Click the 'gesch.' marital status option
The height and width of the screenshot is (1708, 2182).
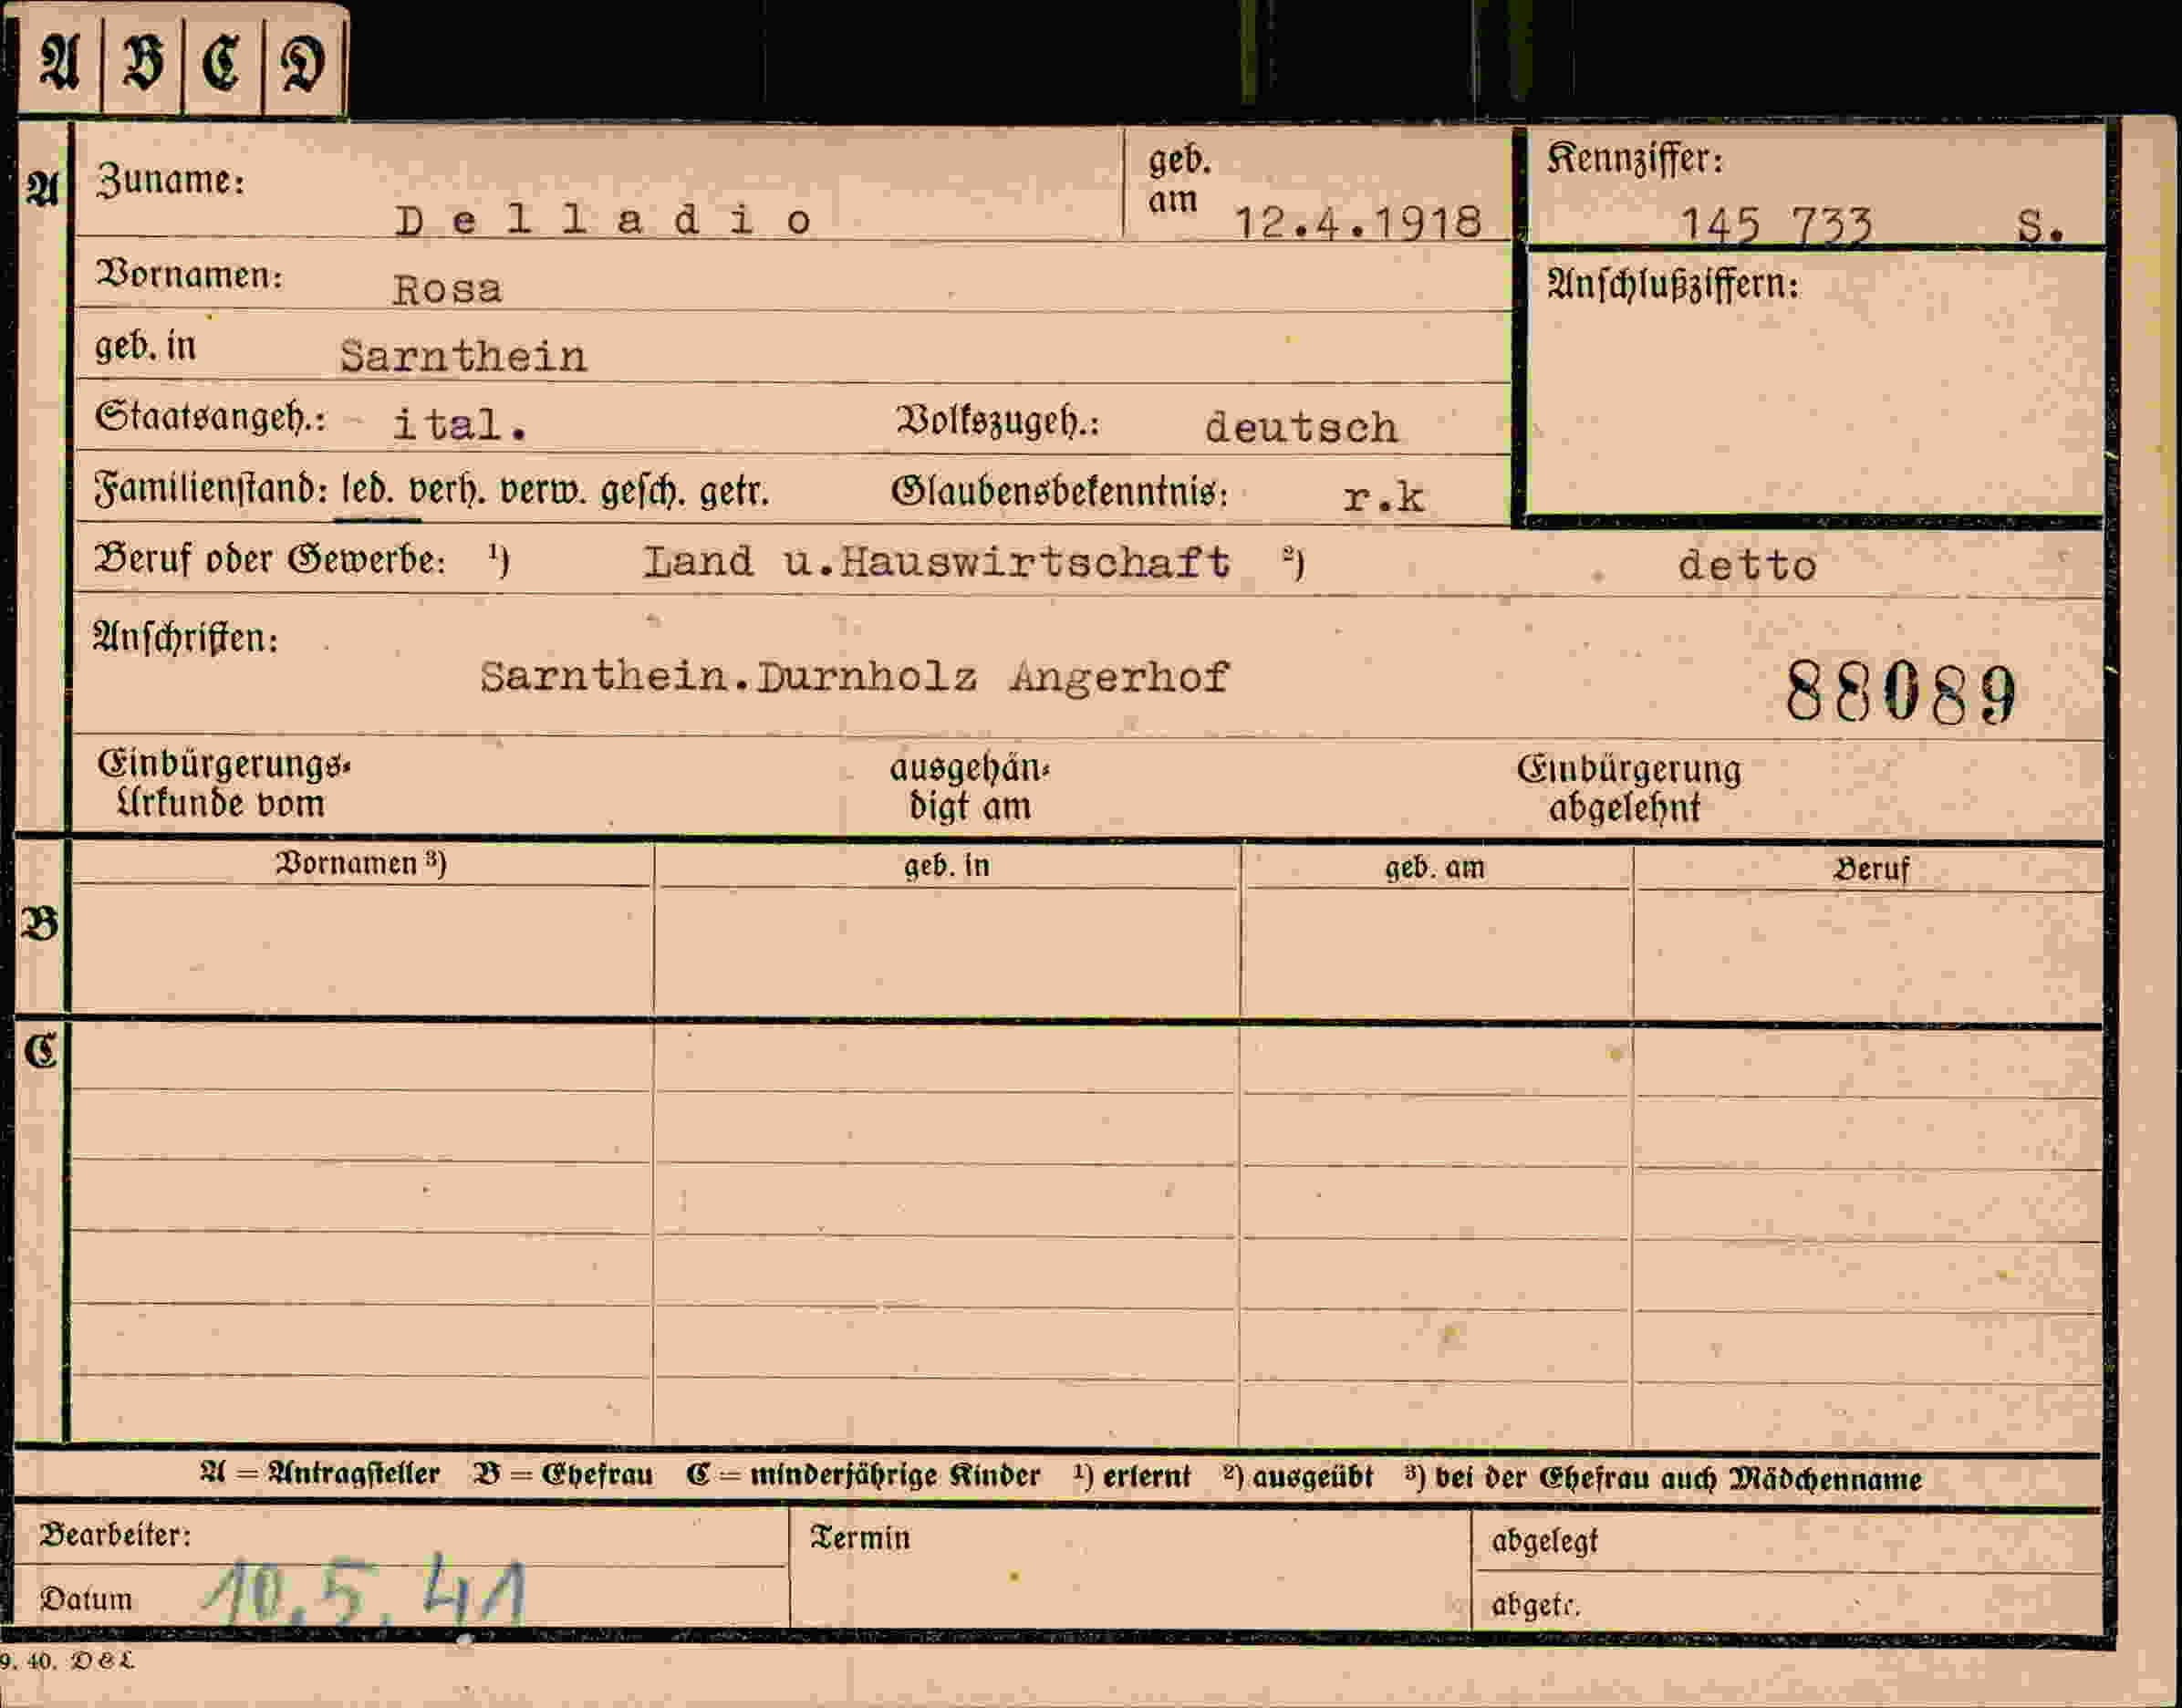tap(643, 492)
